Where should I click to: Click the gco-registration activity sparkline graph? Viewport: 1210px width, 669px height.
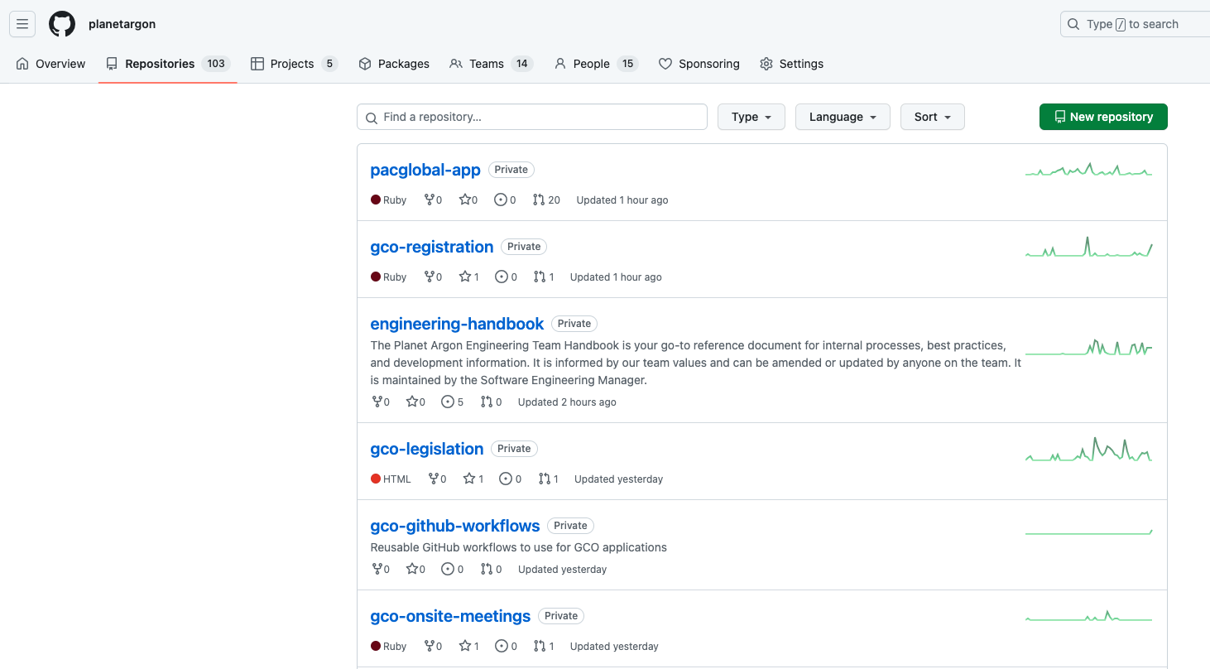[x=1088, y=247]
